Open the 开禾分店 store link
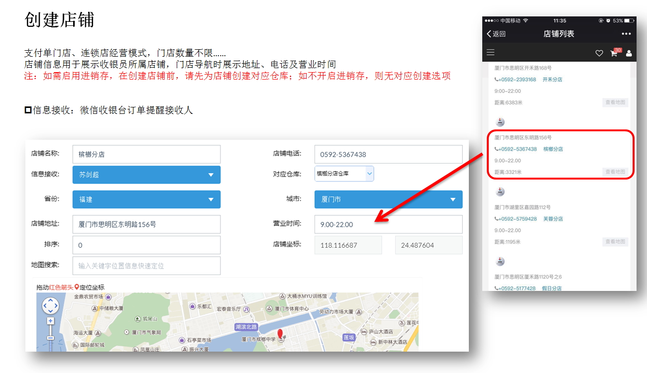647x373 pixels. pos(552,80)
